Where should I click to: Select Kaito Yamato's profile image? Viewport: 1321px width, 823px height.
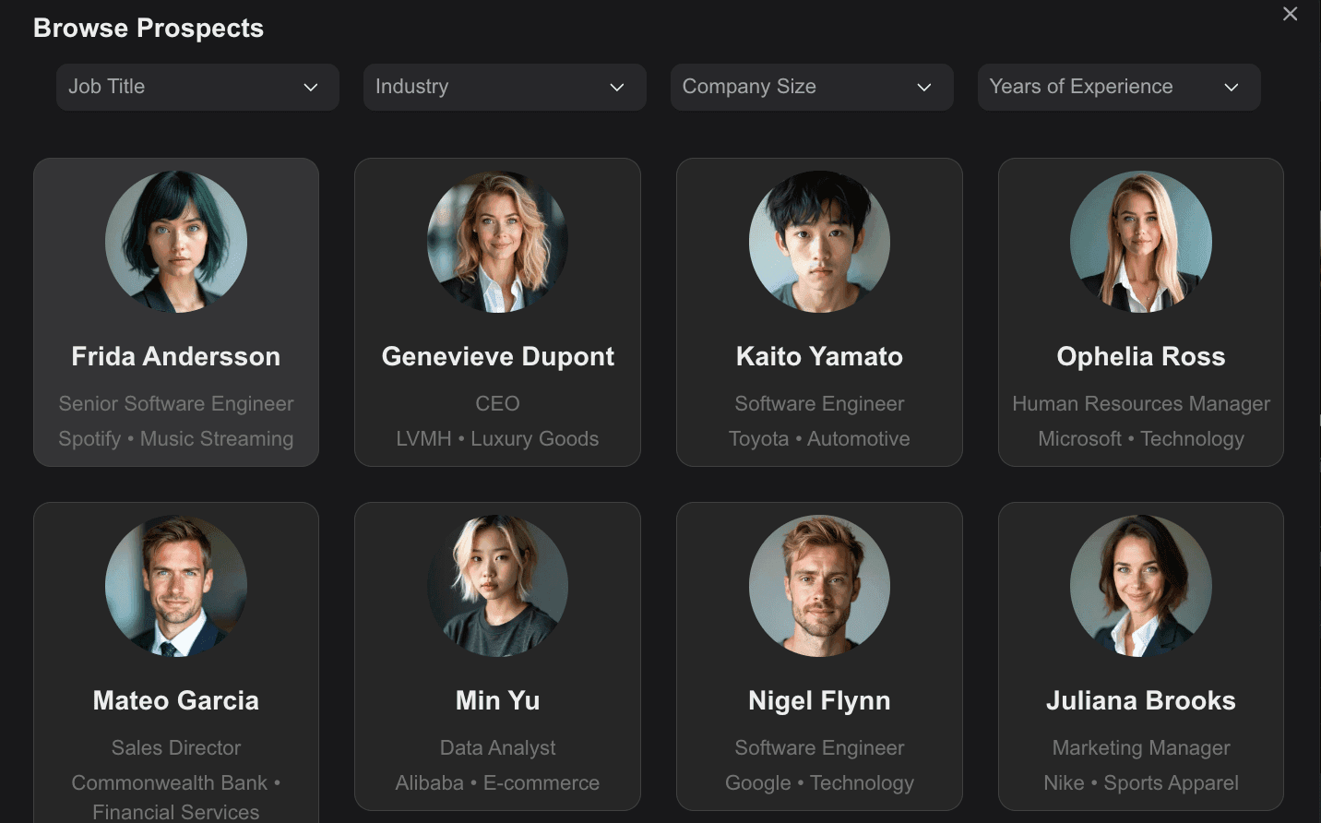pos(819,241)
